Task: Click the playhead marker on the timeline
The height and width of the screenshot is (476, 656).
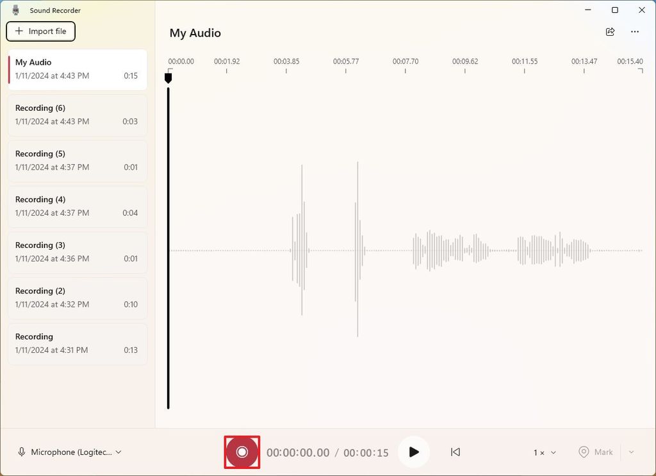Action: coord(168,78)
